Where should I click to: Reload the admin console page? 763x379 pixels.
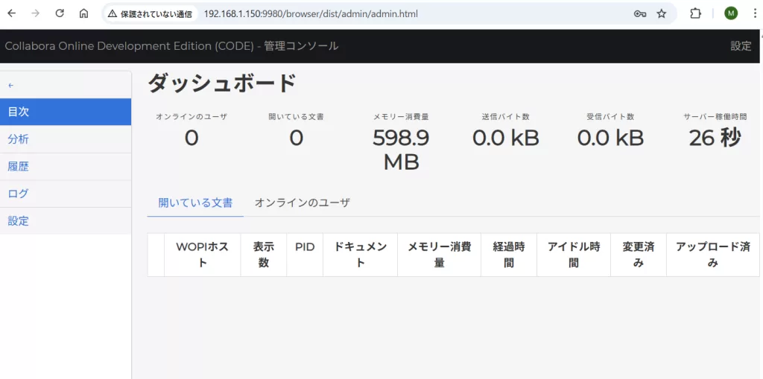(x=60, y=13)
